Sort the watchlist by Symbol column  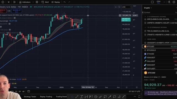pyautogui.click(x=147, y=12)
